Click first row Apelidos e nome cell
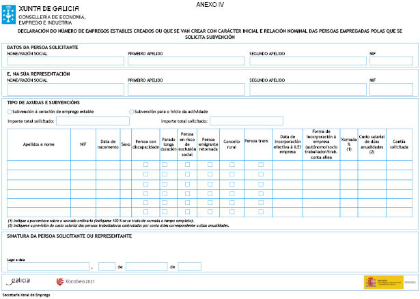Image resolution: width=420 pixels, height=299 pixels. coord(38,165)
